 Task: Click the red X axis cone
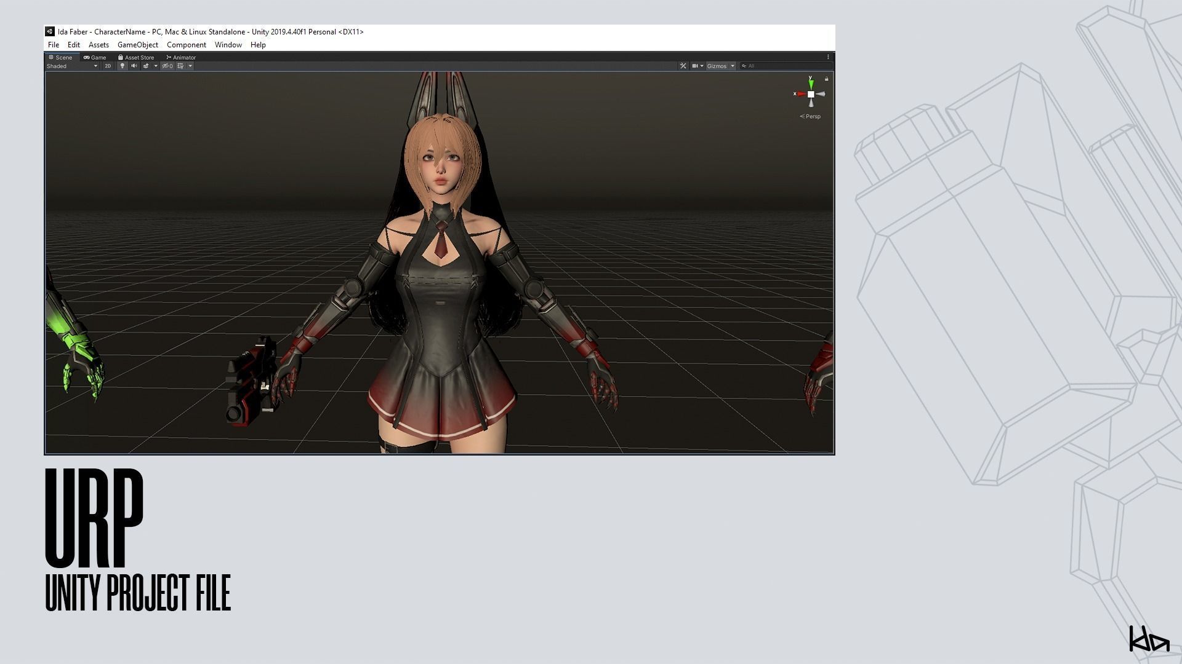coord(800,94)
